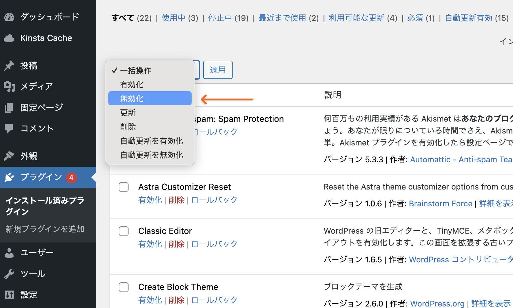Choose 無効化 from bulk actions list

click(150, 98)
